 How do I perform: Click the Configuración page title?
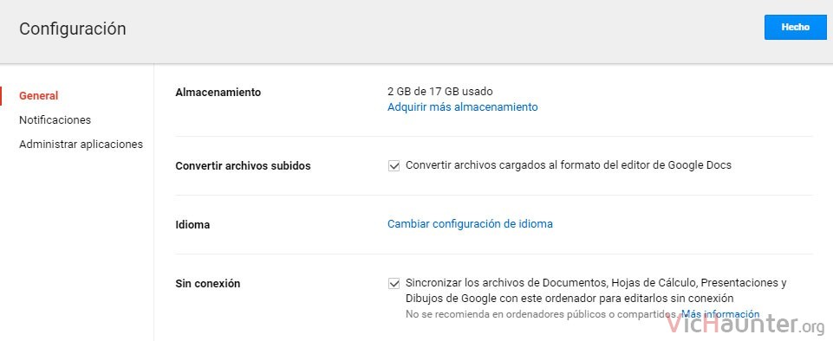(73, 29)
